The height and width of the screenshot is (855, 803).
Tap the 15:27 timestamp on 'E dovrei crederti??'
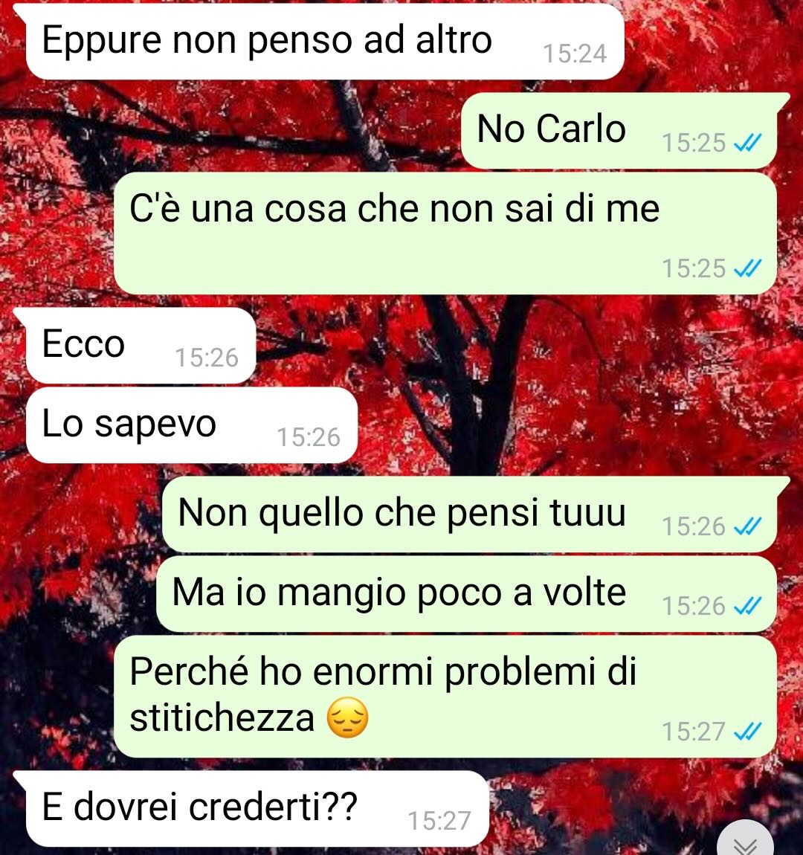[439, 821]
